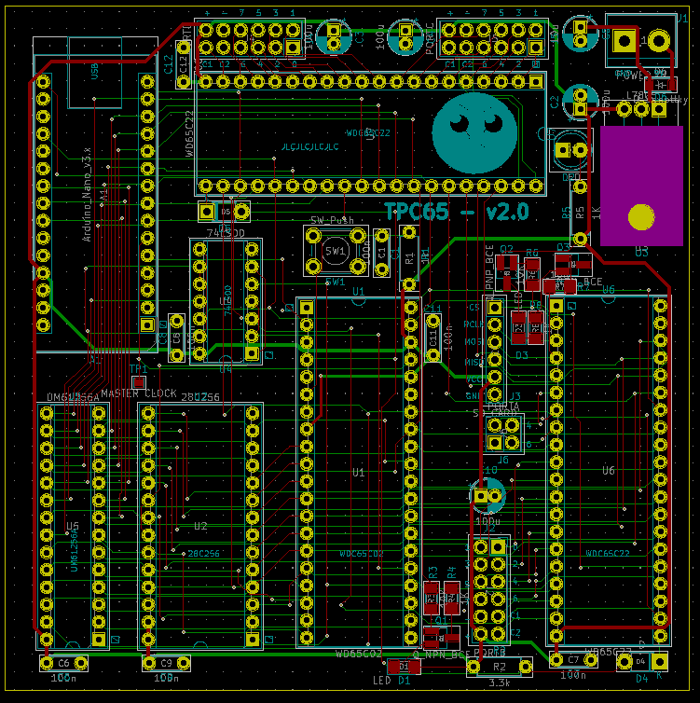Select the R5 resistor label near U3

pyautogui.click(x=580, y=212)
